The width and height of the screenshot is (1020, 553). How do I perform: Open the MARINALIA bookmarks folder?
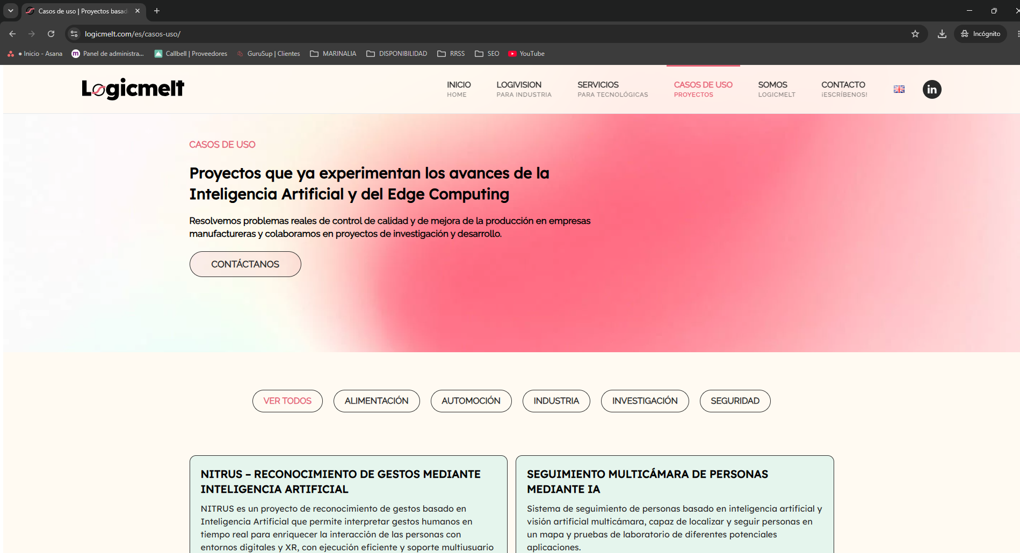333,54
